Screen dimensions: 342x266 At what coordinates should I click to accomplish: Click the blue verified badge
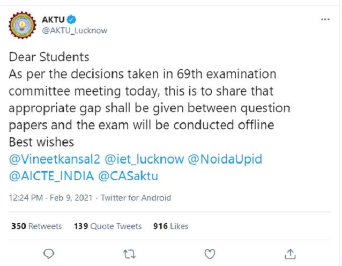click(70, 20)
